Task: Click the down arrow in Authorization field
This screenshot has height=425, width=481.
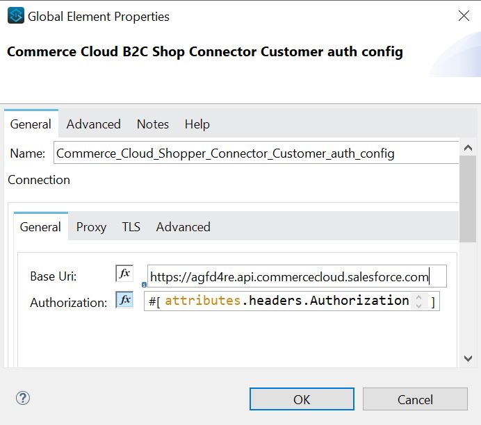Action: 418,305
